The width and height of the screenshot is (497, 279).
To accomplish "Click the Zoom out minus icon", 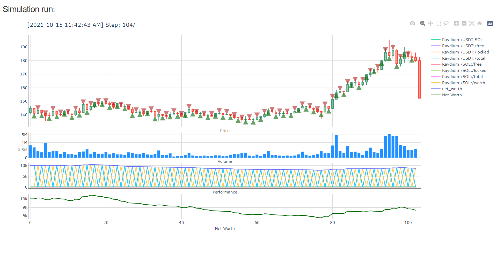I will [x=464, y=24].
